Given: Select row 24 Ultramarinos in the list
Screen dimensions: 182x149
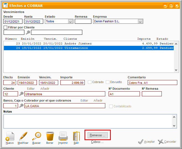Looking at the screenshot, I should pyautogui.click(x=89, y=48).
